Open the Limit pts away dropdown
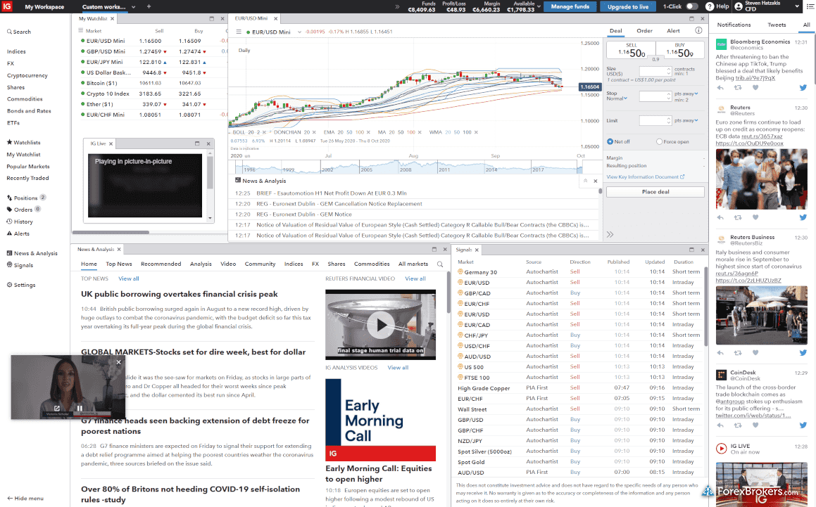Image resolution: width=816 pixels, height=507 pixels. [x=686, y=121]
